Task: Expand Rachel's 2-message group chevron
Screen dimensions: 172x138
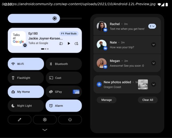Action: click(x=152, y=26)
